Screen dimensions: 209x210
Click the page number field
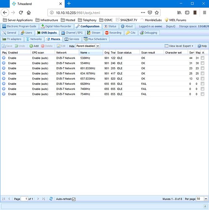coord(24,199)
